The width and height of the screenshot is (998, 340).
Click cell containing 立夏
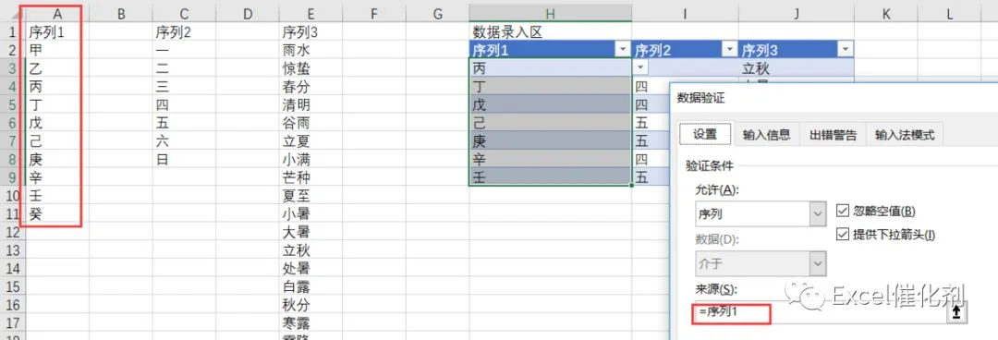click(x=310, y=140)
